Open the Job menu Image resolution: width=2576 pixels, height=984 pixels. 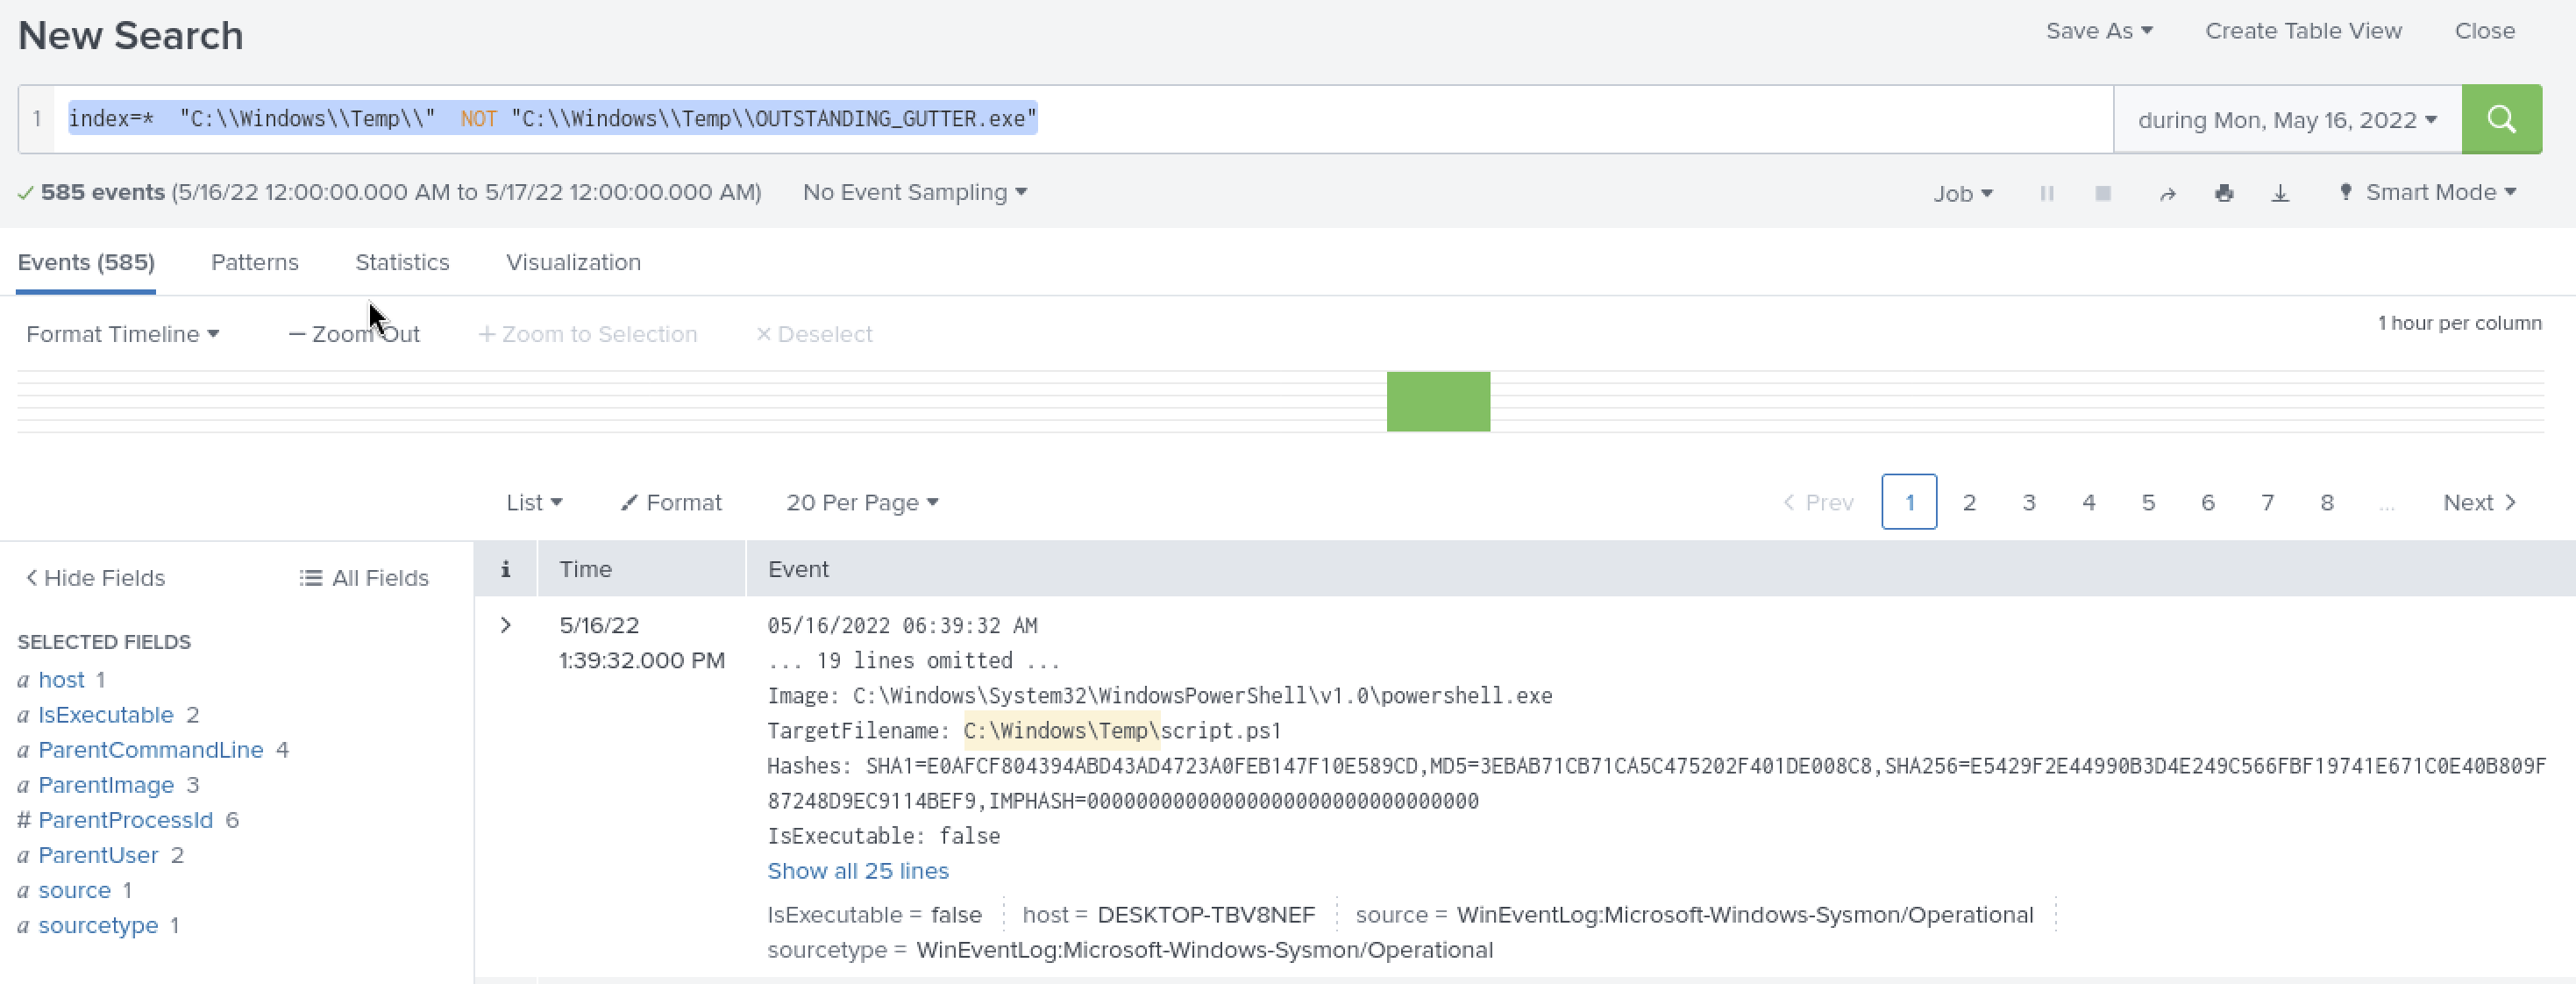(x=1962, y=193)
